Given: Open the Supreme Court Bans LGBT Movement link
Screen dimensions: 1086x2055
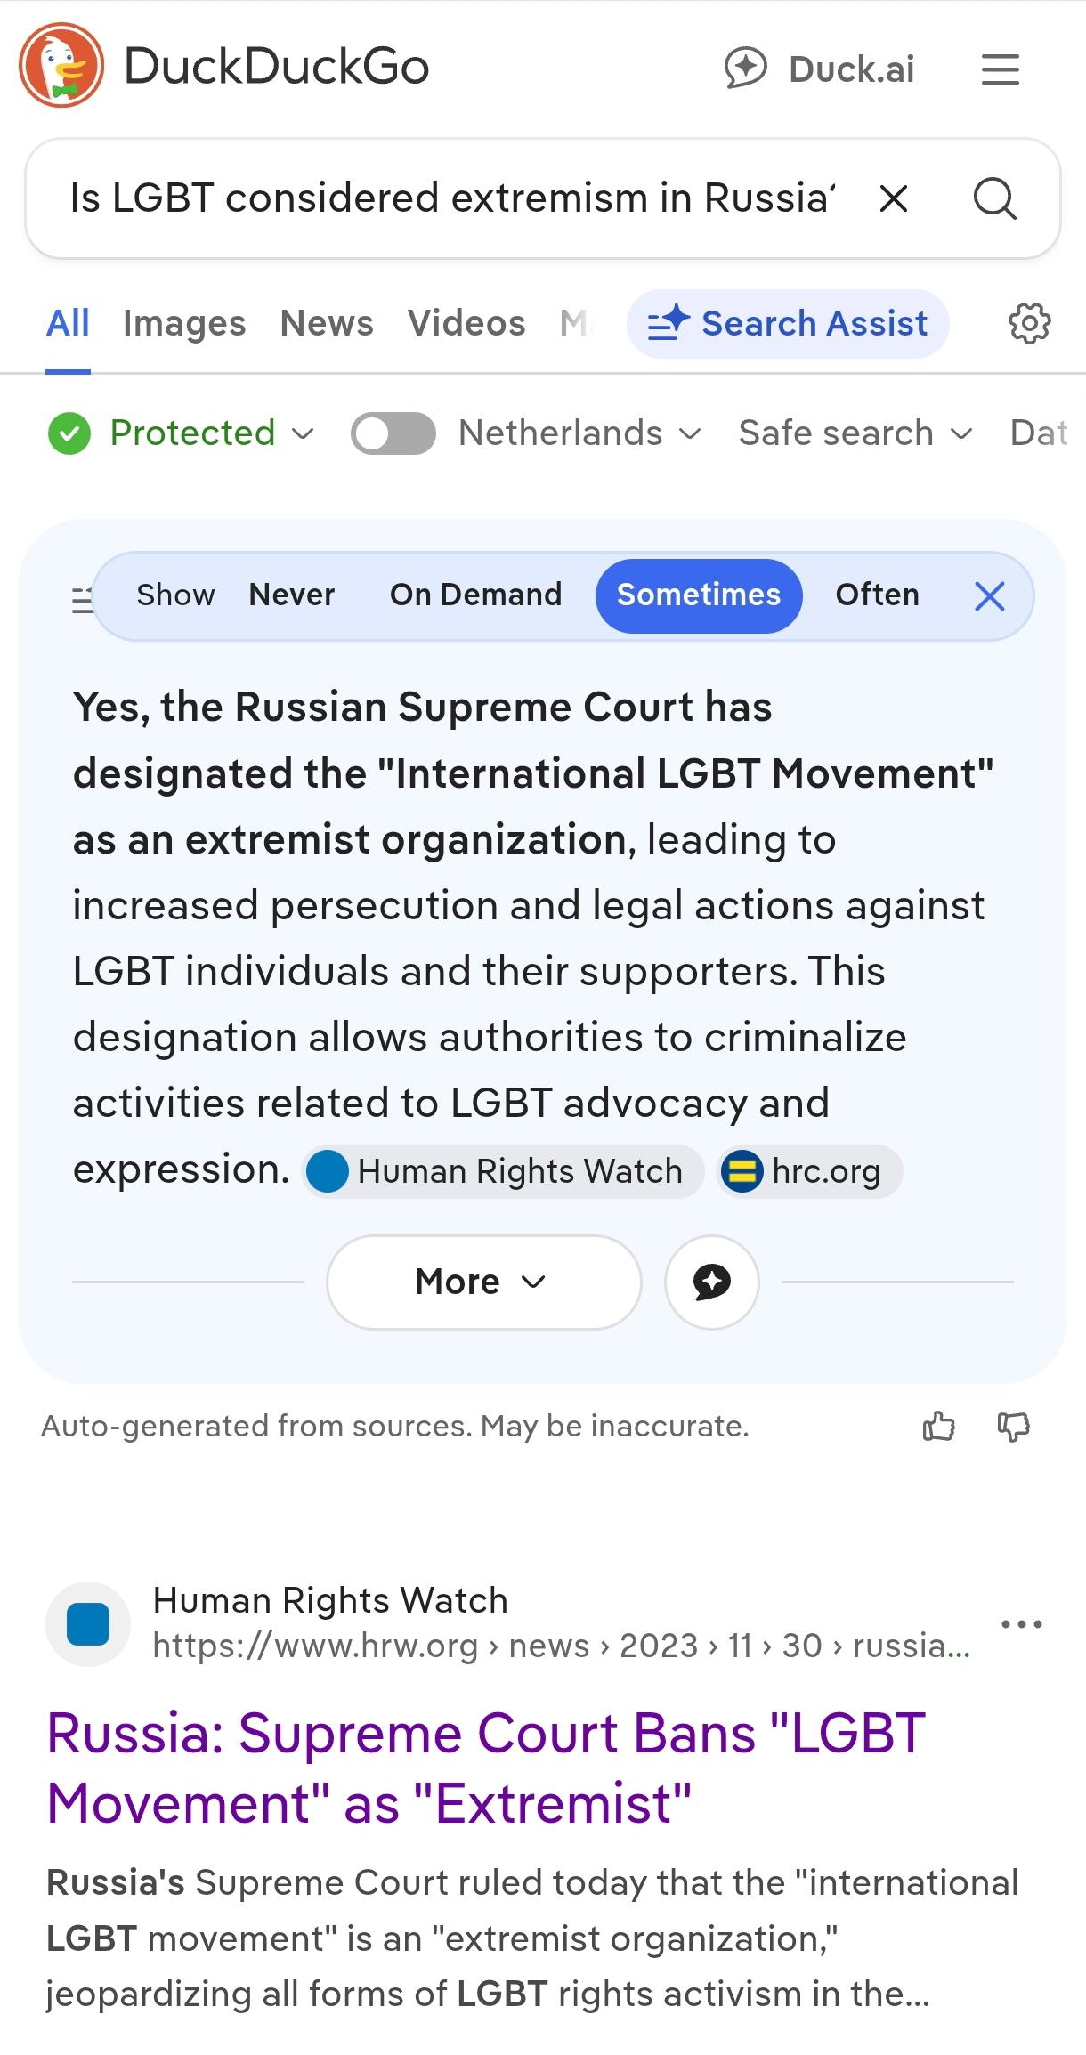Looking at the screenshot, I should 485,1768.
